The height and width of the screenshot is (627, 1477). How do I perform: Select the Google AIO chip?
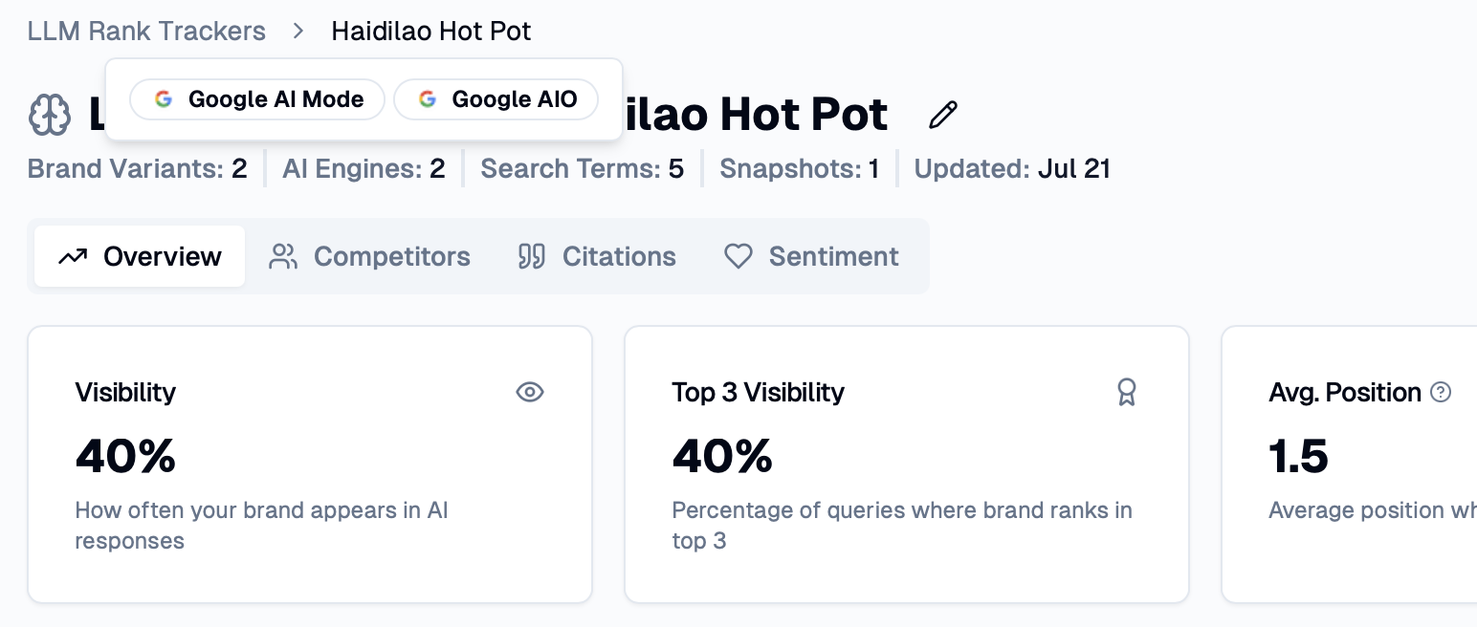[x=496, y=99]
